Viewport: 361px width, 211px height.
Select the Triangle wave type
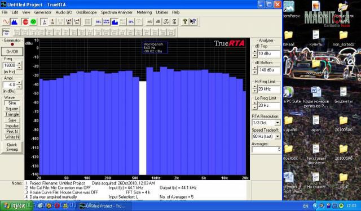(12, 114)
